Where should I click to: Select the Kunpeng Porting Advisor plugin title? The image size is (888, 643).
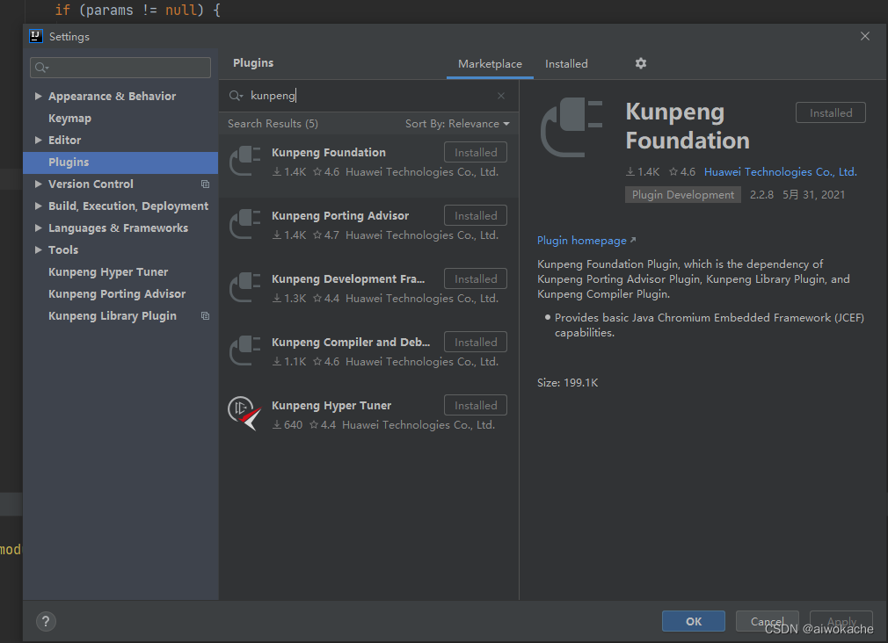pyautogui.click(x=340, y=216)
